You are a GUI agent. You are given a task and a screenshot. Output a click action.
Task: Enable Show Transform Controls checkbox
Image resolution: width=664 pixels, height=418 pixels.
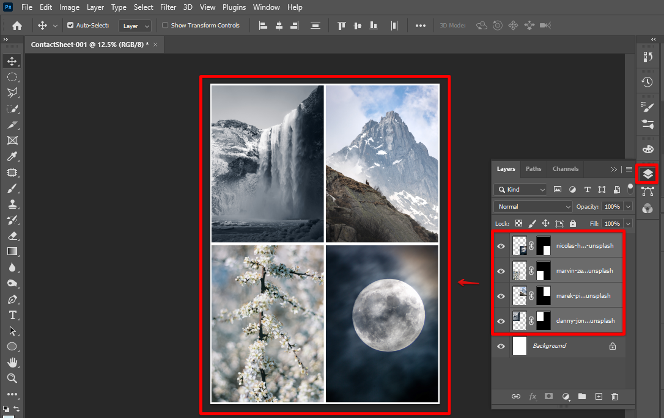point(165,26)
